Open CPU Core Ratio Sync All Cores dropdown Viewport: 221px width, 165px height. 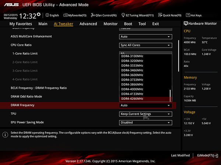(x=145, y=45)
